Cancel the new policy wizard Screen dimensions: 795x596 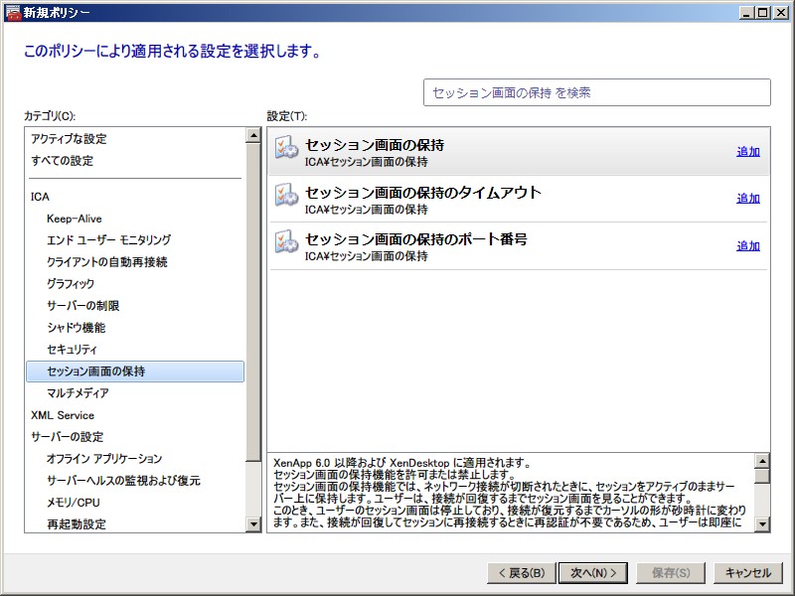coord(747,573)
